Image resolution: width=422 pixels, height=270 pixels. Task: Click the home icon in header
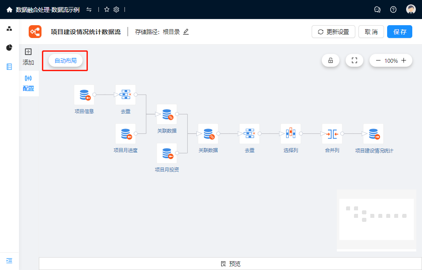9,9
